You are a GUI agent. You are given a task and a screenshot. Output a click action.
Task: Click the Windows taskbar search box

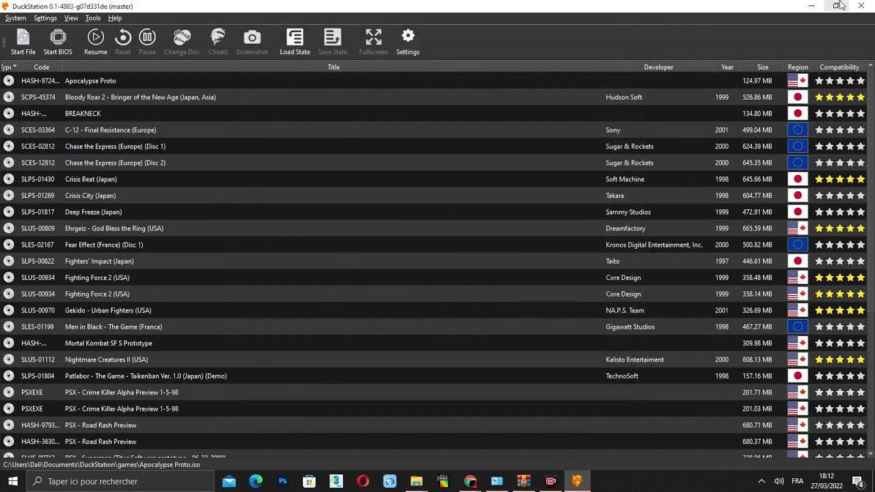click(120, 481)
